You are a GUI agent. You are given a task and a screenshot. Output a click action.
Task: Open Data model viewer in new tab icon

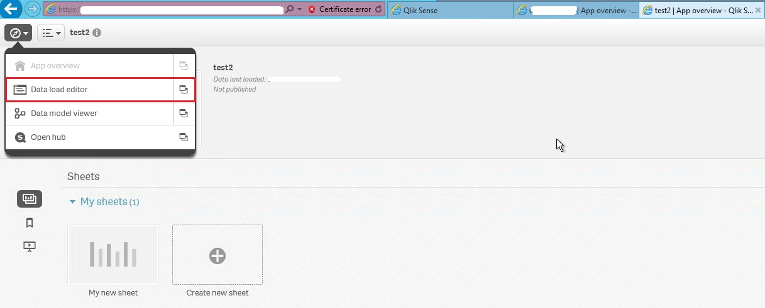184,114
